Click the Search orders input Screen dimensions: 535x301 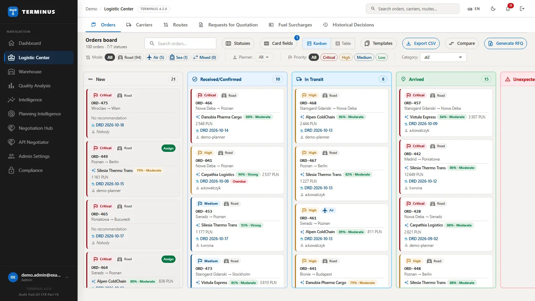coord(180,43)
